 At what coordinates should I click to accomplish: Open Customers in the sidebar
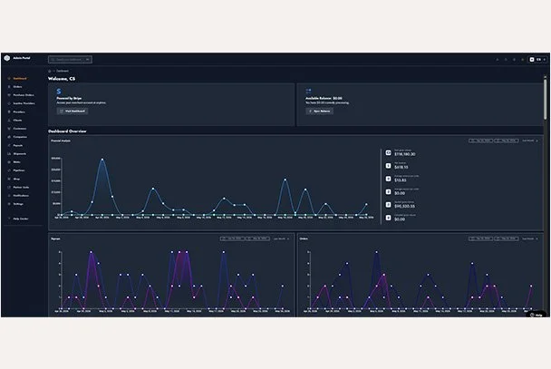pyautogui.click(x=20, y=129)
